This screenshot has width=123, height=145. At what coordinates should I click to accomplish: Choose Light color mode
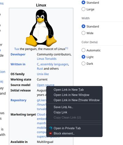click(x=83, y=57)
